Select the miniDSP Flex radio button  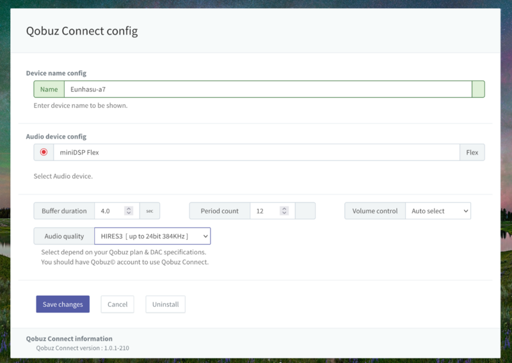44,152
